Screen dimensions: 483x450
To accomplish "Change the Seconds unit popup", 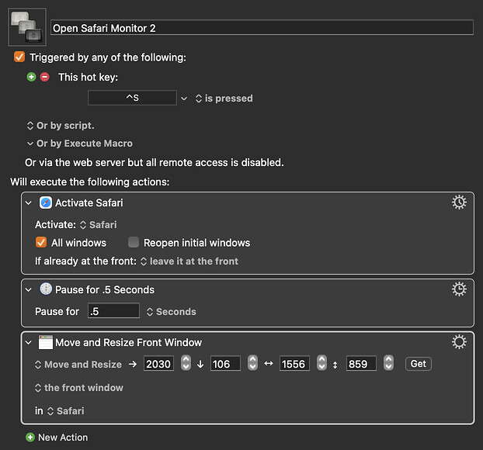I will (x=172, y=312).
